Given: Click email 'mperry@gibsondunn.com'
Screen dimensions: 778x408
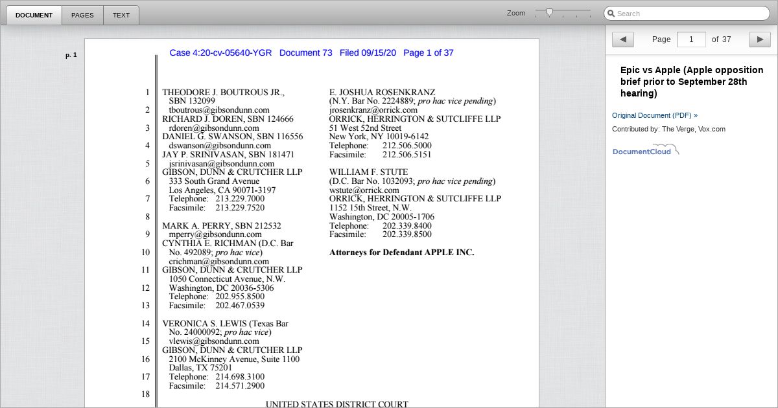Looking at the screenshot, I should pos(215,234).
